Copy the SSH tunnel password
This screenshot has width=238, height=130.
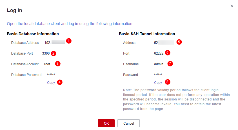coord(158,83)
